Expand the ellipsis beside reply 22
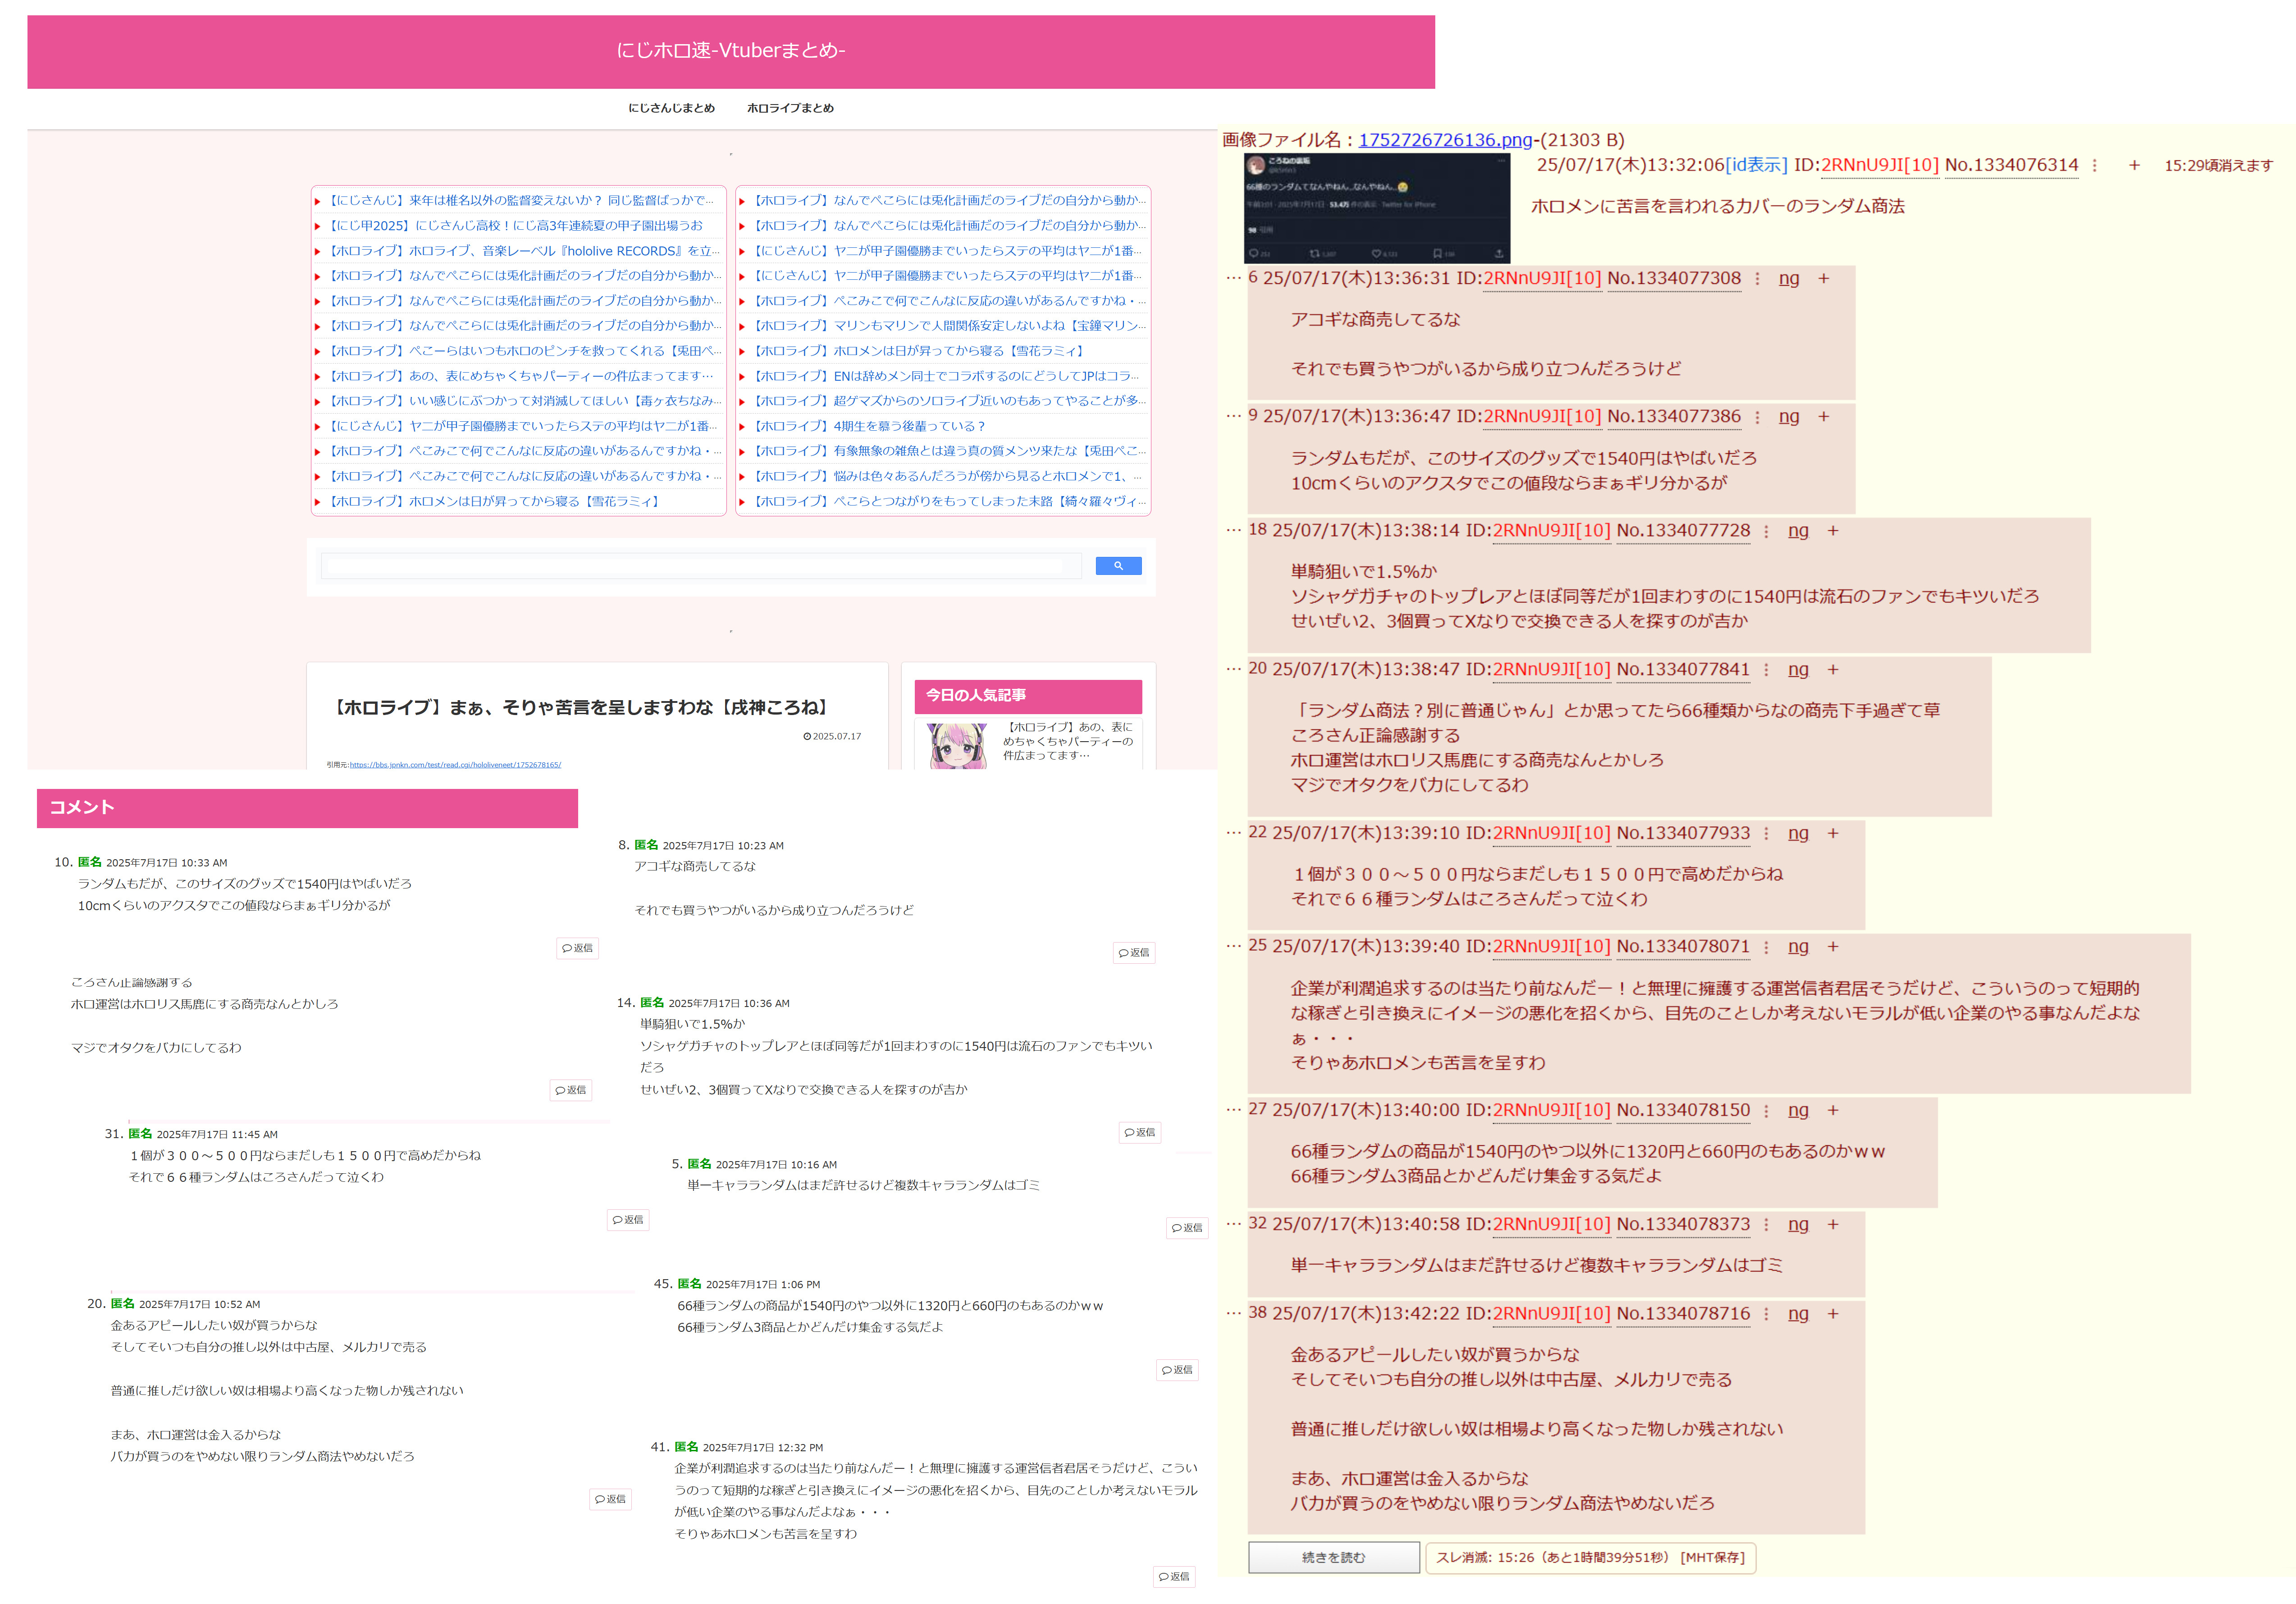 point(1233,833)
